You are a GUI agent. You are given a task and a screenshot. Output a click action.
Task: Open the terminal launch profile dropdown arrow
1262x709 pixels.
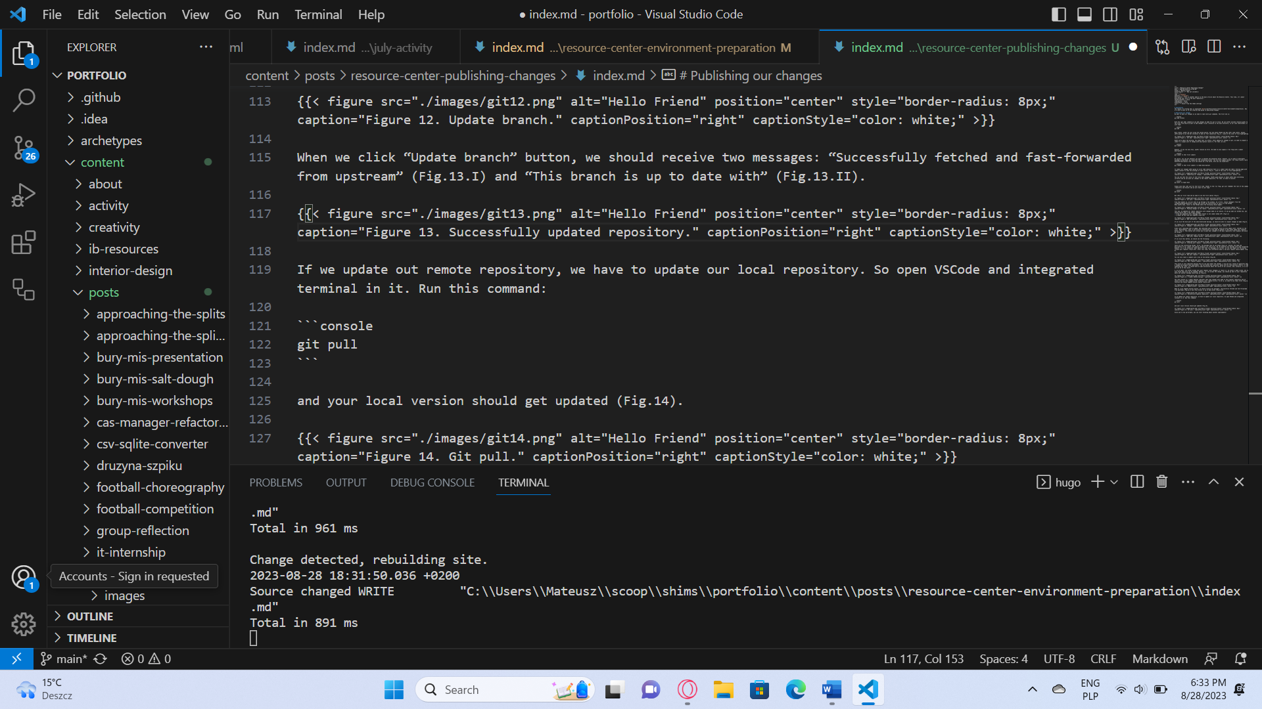click(x=1114, y=482)
